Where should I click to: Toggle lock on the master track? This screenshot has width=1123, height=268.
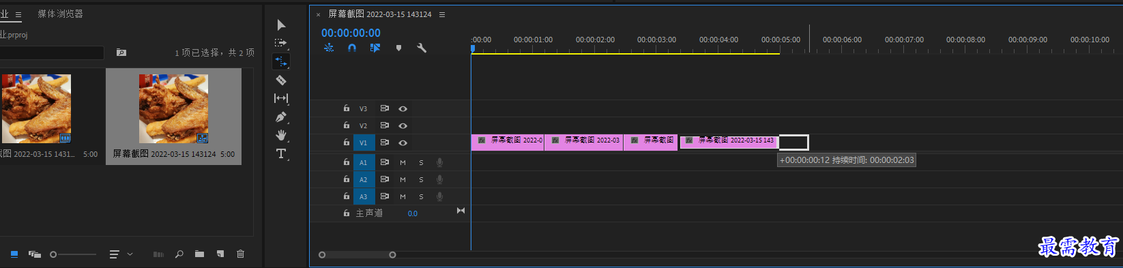tap(347, 213)
